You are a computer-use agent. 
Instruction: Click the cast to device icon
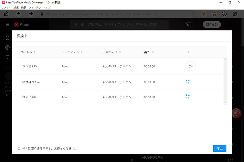[189, 25]
